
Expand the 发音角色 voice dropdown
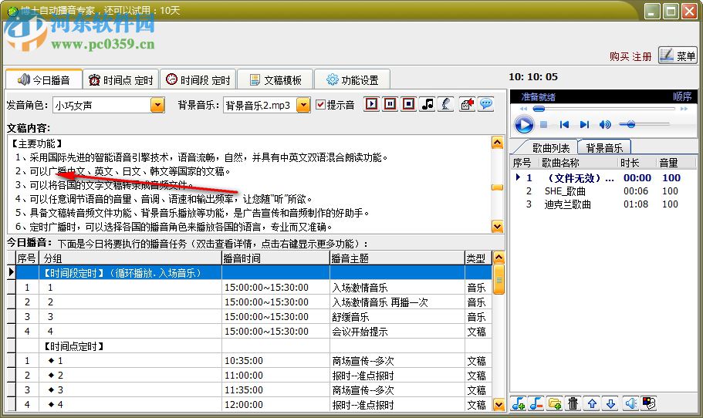(157, 106)
